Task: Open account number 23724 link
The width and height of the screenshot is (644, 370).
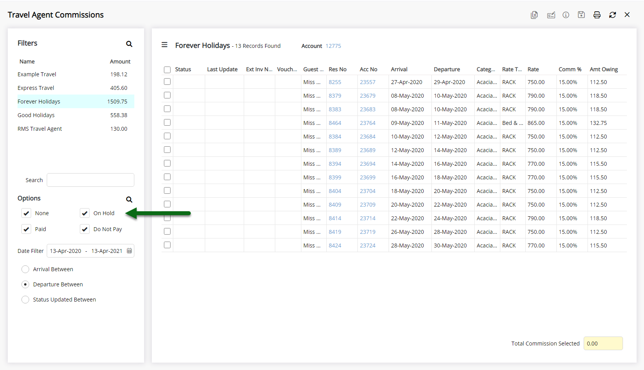Action: coord(368,245)
